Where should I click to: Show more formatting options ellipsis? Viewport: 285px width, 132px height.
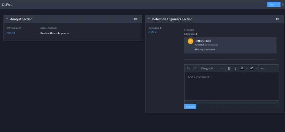tap(263, 68)
